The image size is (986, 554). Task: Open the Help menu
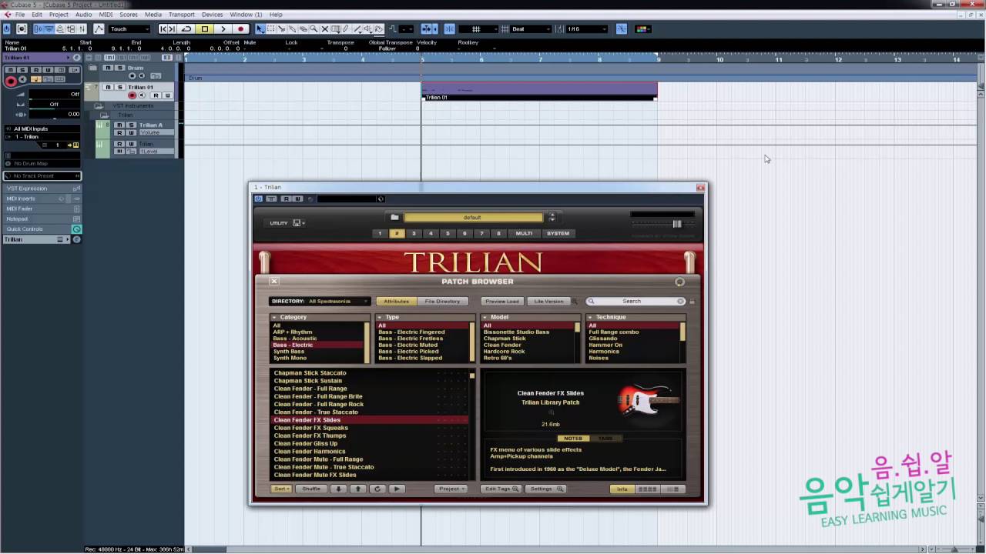pos(276,15)
